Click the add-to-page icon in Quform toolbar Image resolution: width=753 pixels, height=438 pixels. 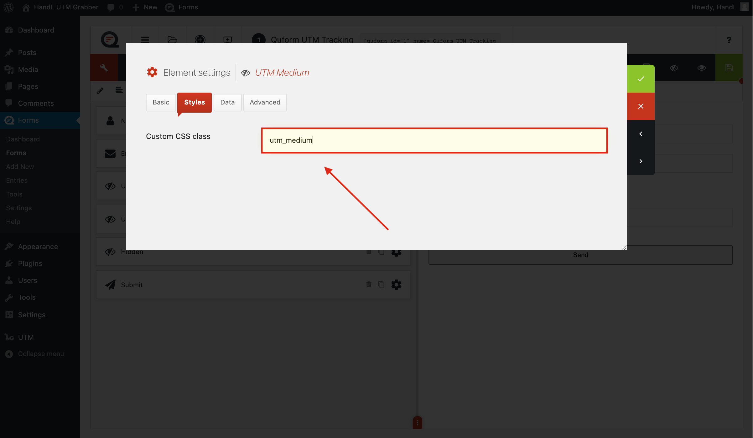pyautogui.click(x=228, y=40)
